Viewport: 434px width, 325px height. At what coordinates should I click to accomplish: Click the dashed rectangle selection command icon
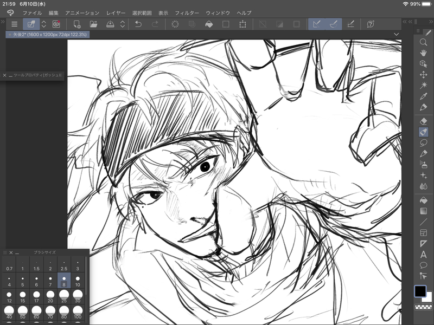click(226, 24)
